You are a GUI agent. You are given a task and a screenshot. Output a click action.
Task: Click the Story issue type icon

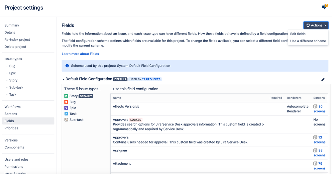click(x=66, y=96)
